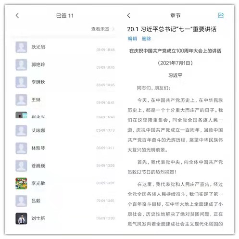Select the 艾咪娜 sign-in entry
The image size is (239, 239).
pos(65,130)
